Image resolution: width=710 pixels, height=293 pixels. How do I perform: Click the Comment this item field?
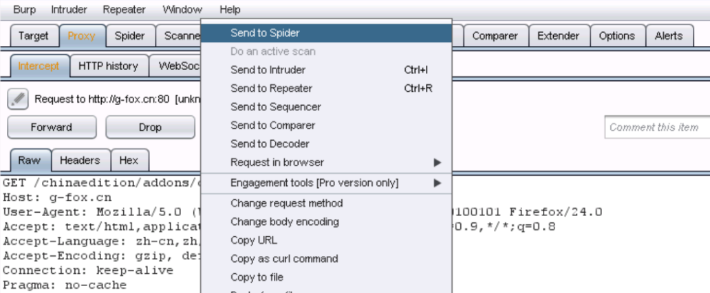(x=658, y=128)
